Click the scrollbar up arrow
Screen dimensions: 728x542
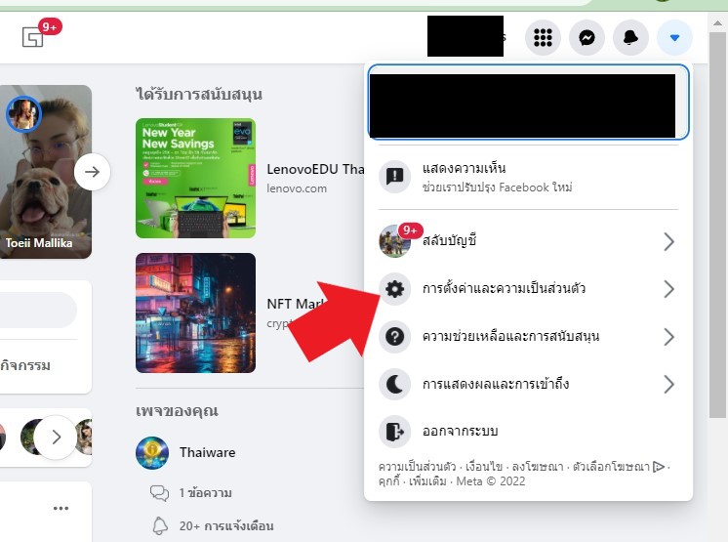[717, 21]
